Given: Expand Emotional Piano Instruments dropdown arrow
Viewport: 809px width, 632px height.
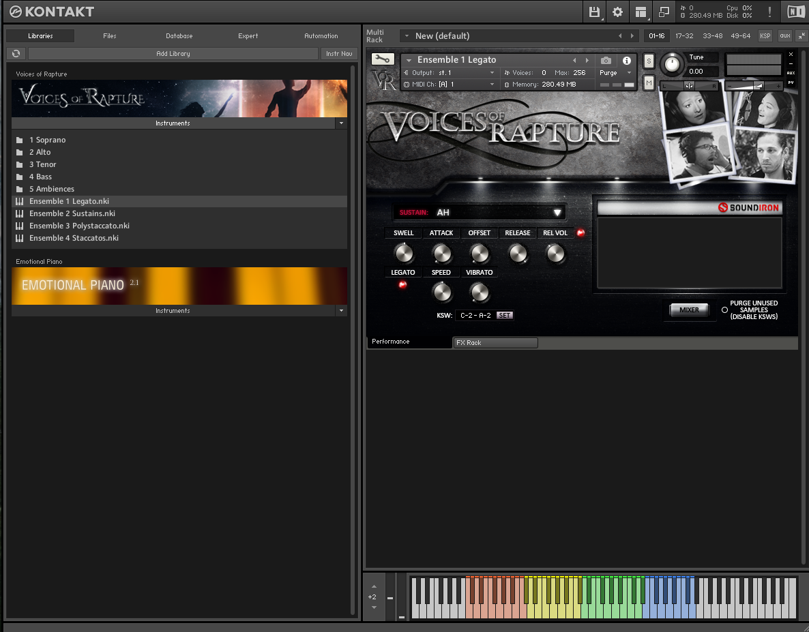Looking at the screenshot, I should click(x=341, y=311).
